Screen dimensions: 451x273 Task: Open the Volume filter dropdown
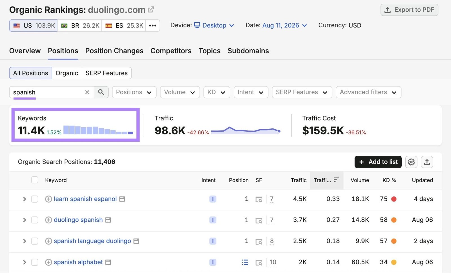pos(180,92)
